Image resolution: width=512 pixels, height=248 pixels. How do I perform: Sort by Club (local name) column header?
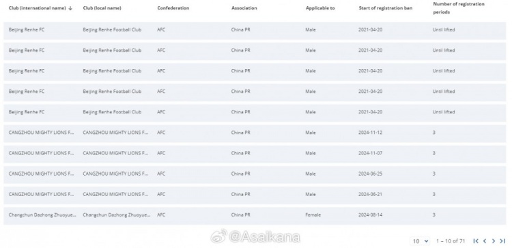coord(102,8)
